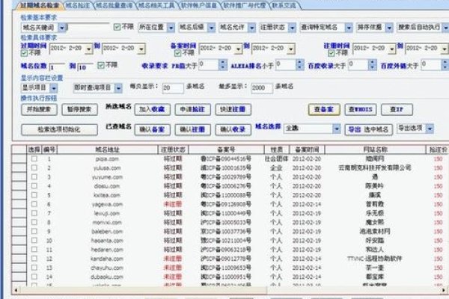Tick the selection checkbox for row 14

point(34,277)
